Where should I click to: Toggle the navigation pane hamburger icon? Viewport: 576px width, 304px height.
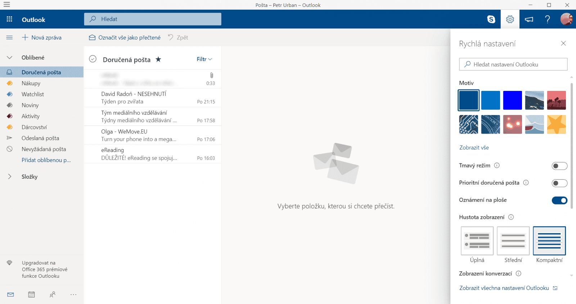(x=9, y=37)
